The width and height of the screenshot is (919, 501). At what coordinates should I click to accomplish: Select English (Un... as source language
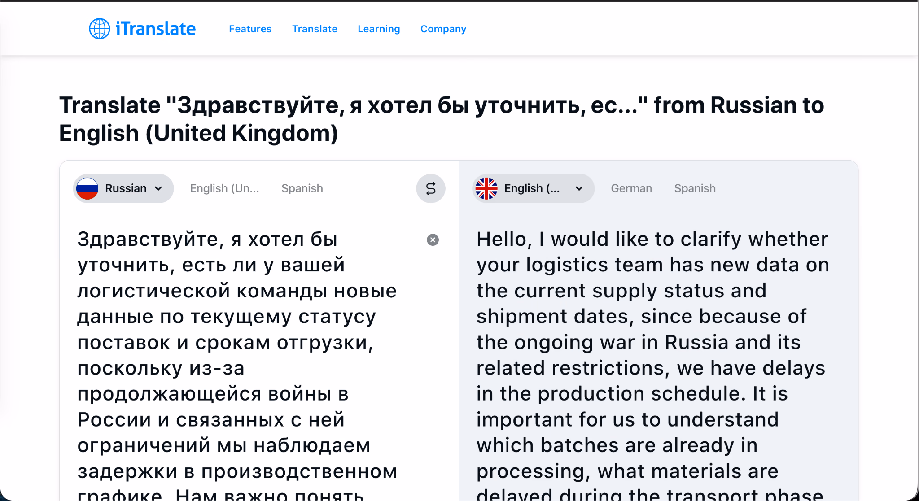(x=225, y=188)
